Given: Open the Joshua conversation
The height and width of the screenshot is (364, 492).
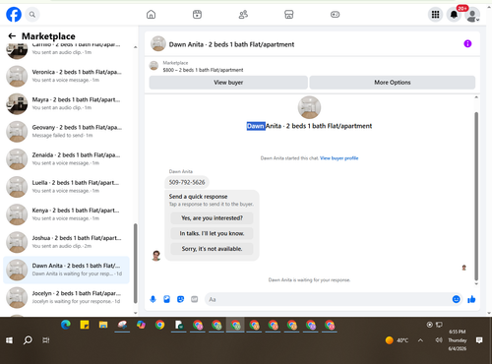Looking at the screenshot, I should 66,242.
